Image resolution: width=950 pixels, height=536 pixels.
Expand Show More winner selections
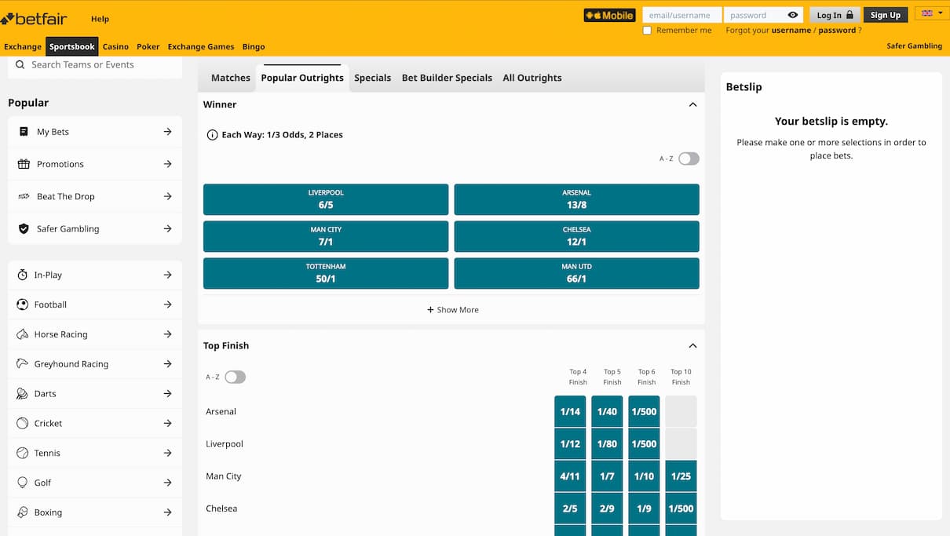452,310
